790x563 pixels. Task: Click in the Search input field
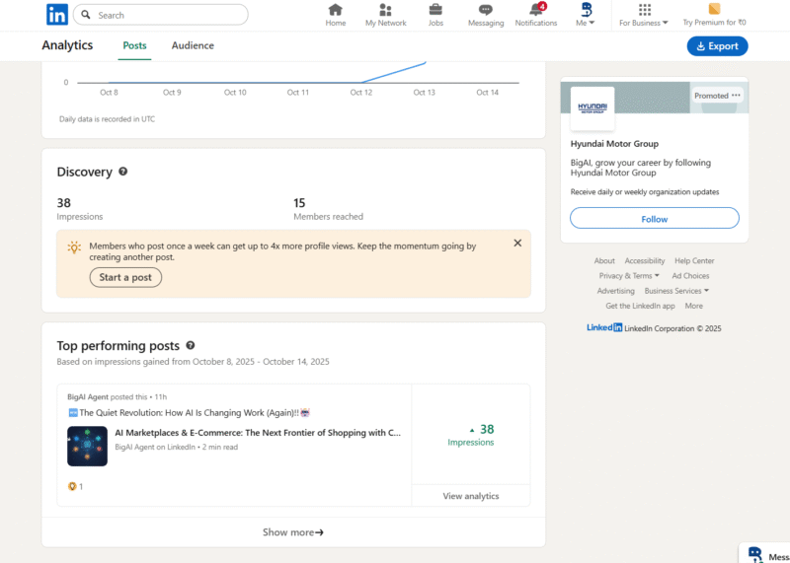click(168, 15)
